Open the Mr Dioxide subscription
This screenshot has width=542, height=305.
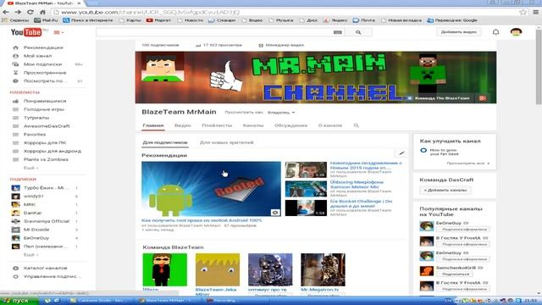point(36,230)
